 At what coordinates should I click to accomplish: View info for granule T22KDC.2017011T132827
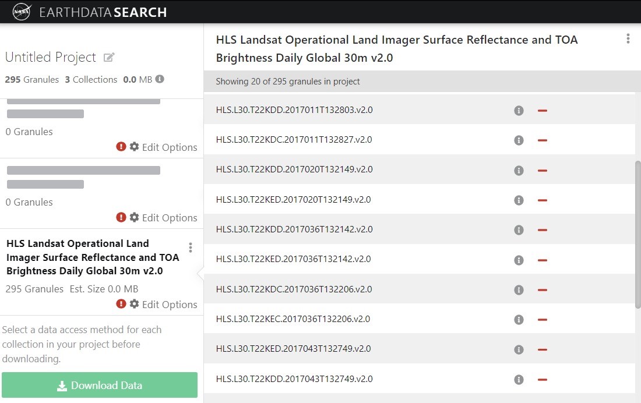pos(519,140)
